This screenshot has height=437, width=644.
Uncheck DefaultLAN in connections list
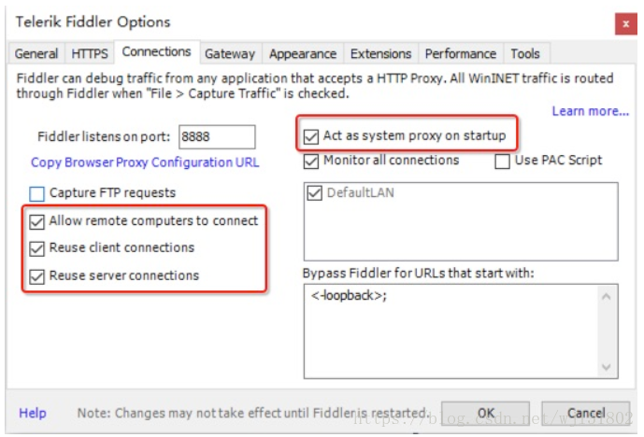coord(314,193)
